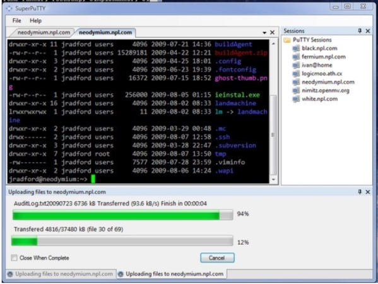Viewport: 378px width, 284px height.
Task: Click the 12% overall transfer progress bar
Action: pos(122,241)
